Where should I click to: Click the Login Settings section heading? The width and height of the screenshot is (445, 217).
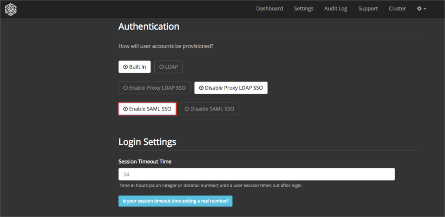147,142
